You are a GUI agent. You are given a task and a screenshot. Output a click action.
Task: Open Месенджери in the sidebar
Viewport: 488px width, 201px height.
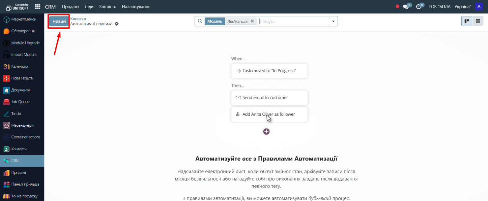click(22, 125)
